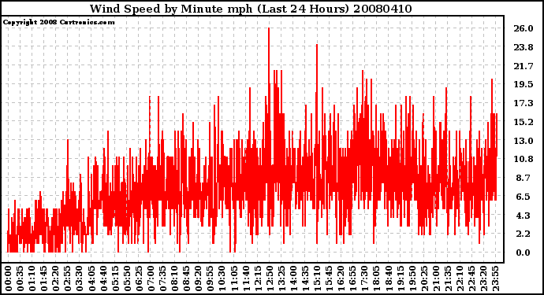This screenshot has height=295, width=544.
Task: Select the 20:25 time label
Action: click(x=424, y=278)
